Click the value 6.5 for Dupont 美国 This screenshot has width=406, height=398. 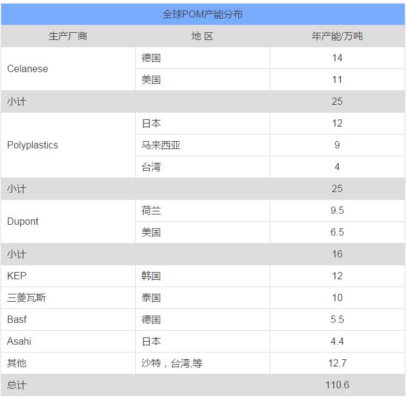pyautogui.click(x=337, y=232)
